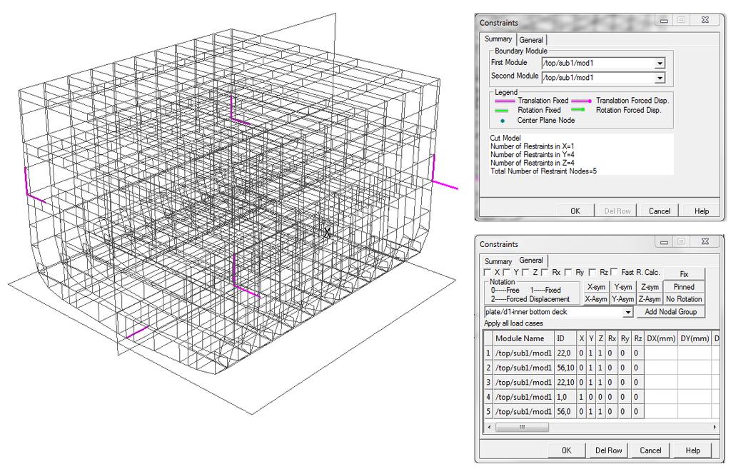Apply Z-sym symmetry constraint

(650, 287)
